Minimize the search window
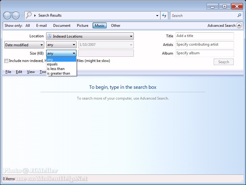The width and height of the screenshot is (246, 185). pyautogui.click(x=212, y=6)
